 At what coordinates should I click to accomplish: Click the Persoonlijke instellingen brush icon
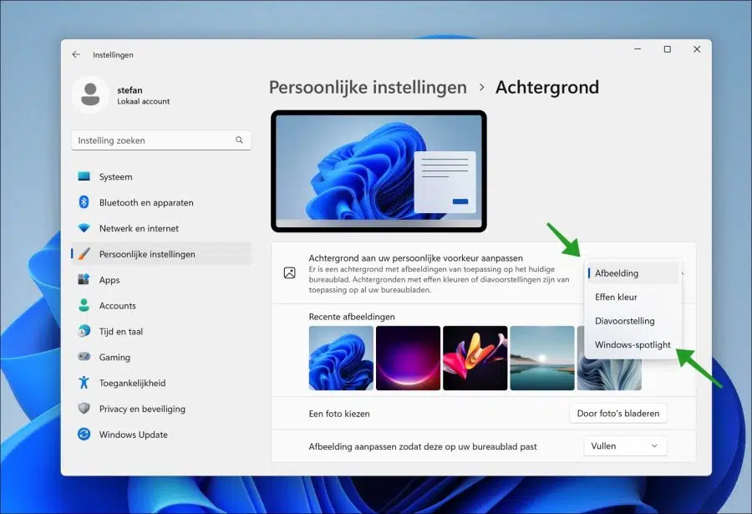(x=84, y=254)
